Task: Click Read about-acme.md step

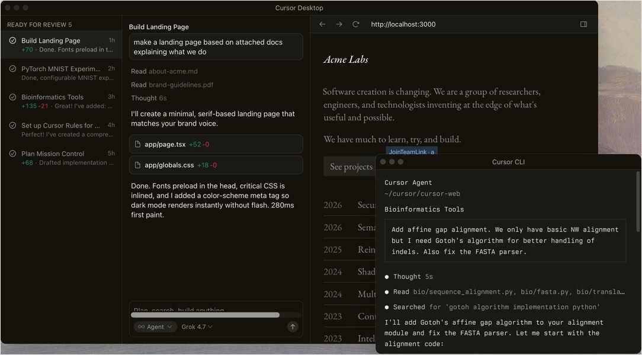Action: [164, 71]
